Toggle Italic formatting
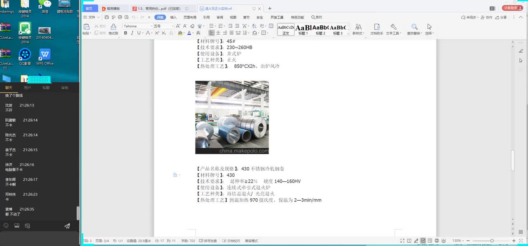This screenshot has width=528, height=246. (132, 33)
